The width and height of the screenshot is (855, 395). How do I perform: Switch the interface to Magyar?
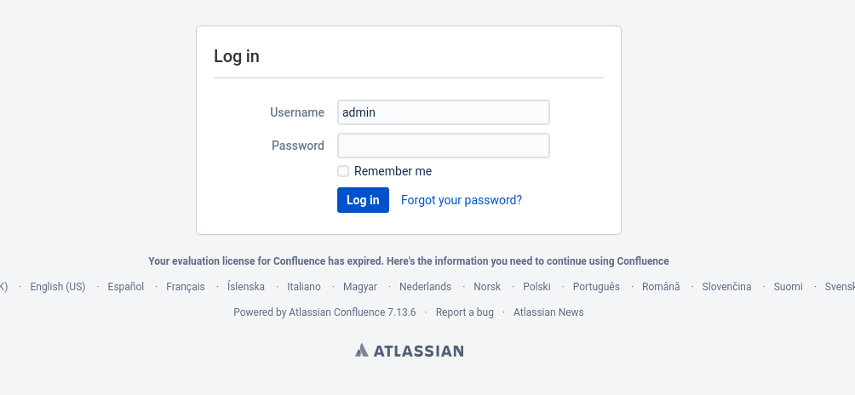(360, 287)
